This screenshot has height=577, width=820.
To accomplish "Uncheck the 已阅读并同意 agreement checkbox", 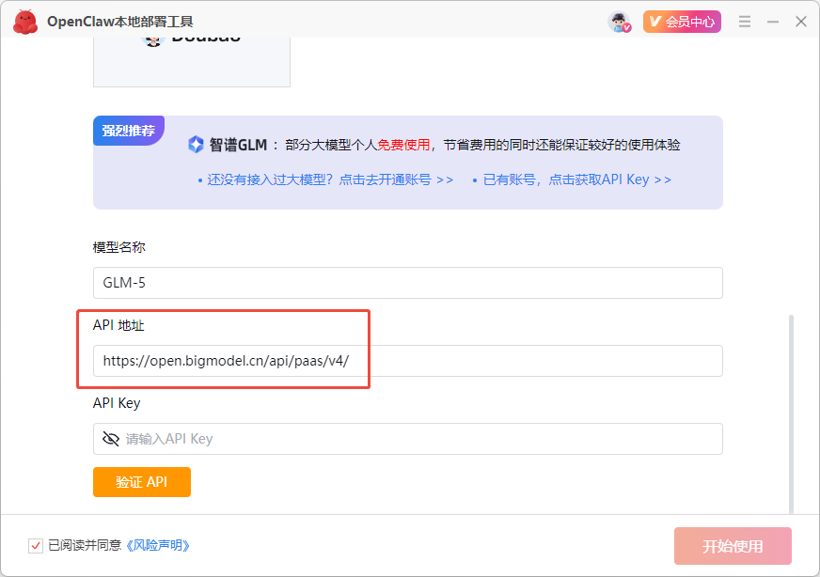I will click(35, 544).
